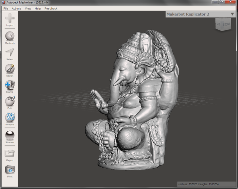Open the Meshmix tool

coord(10,36)
